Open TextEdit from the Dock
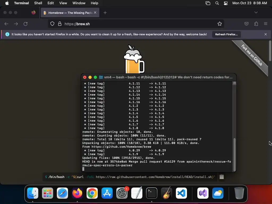This screenshot has height=204, width=272. (137, 193)
